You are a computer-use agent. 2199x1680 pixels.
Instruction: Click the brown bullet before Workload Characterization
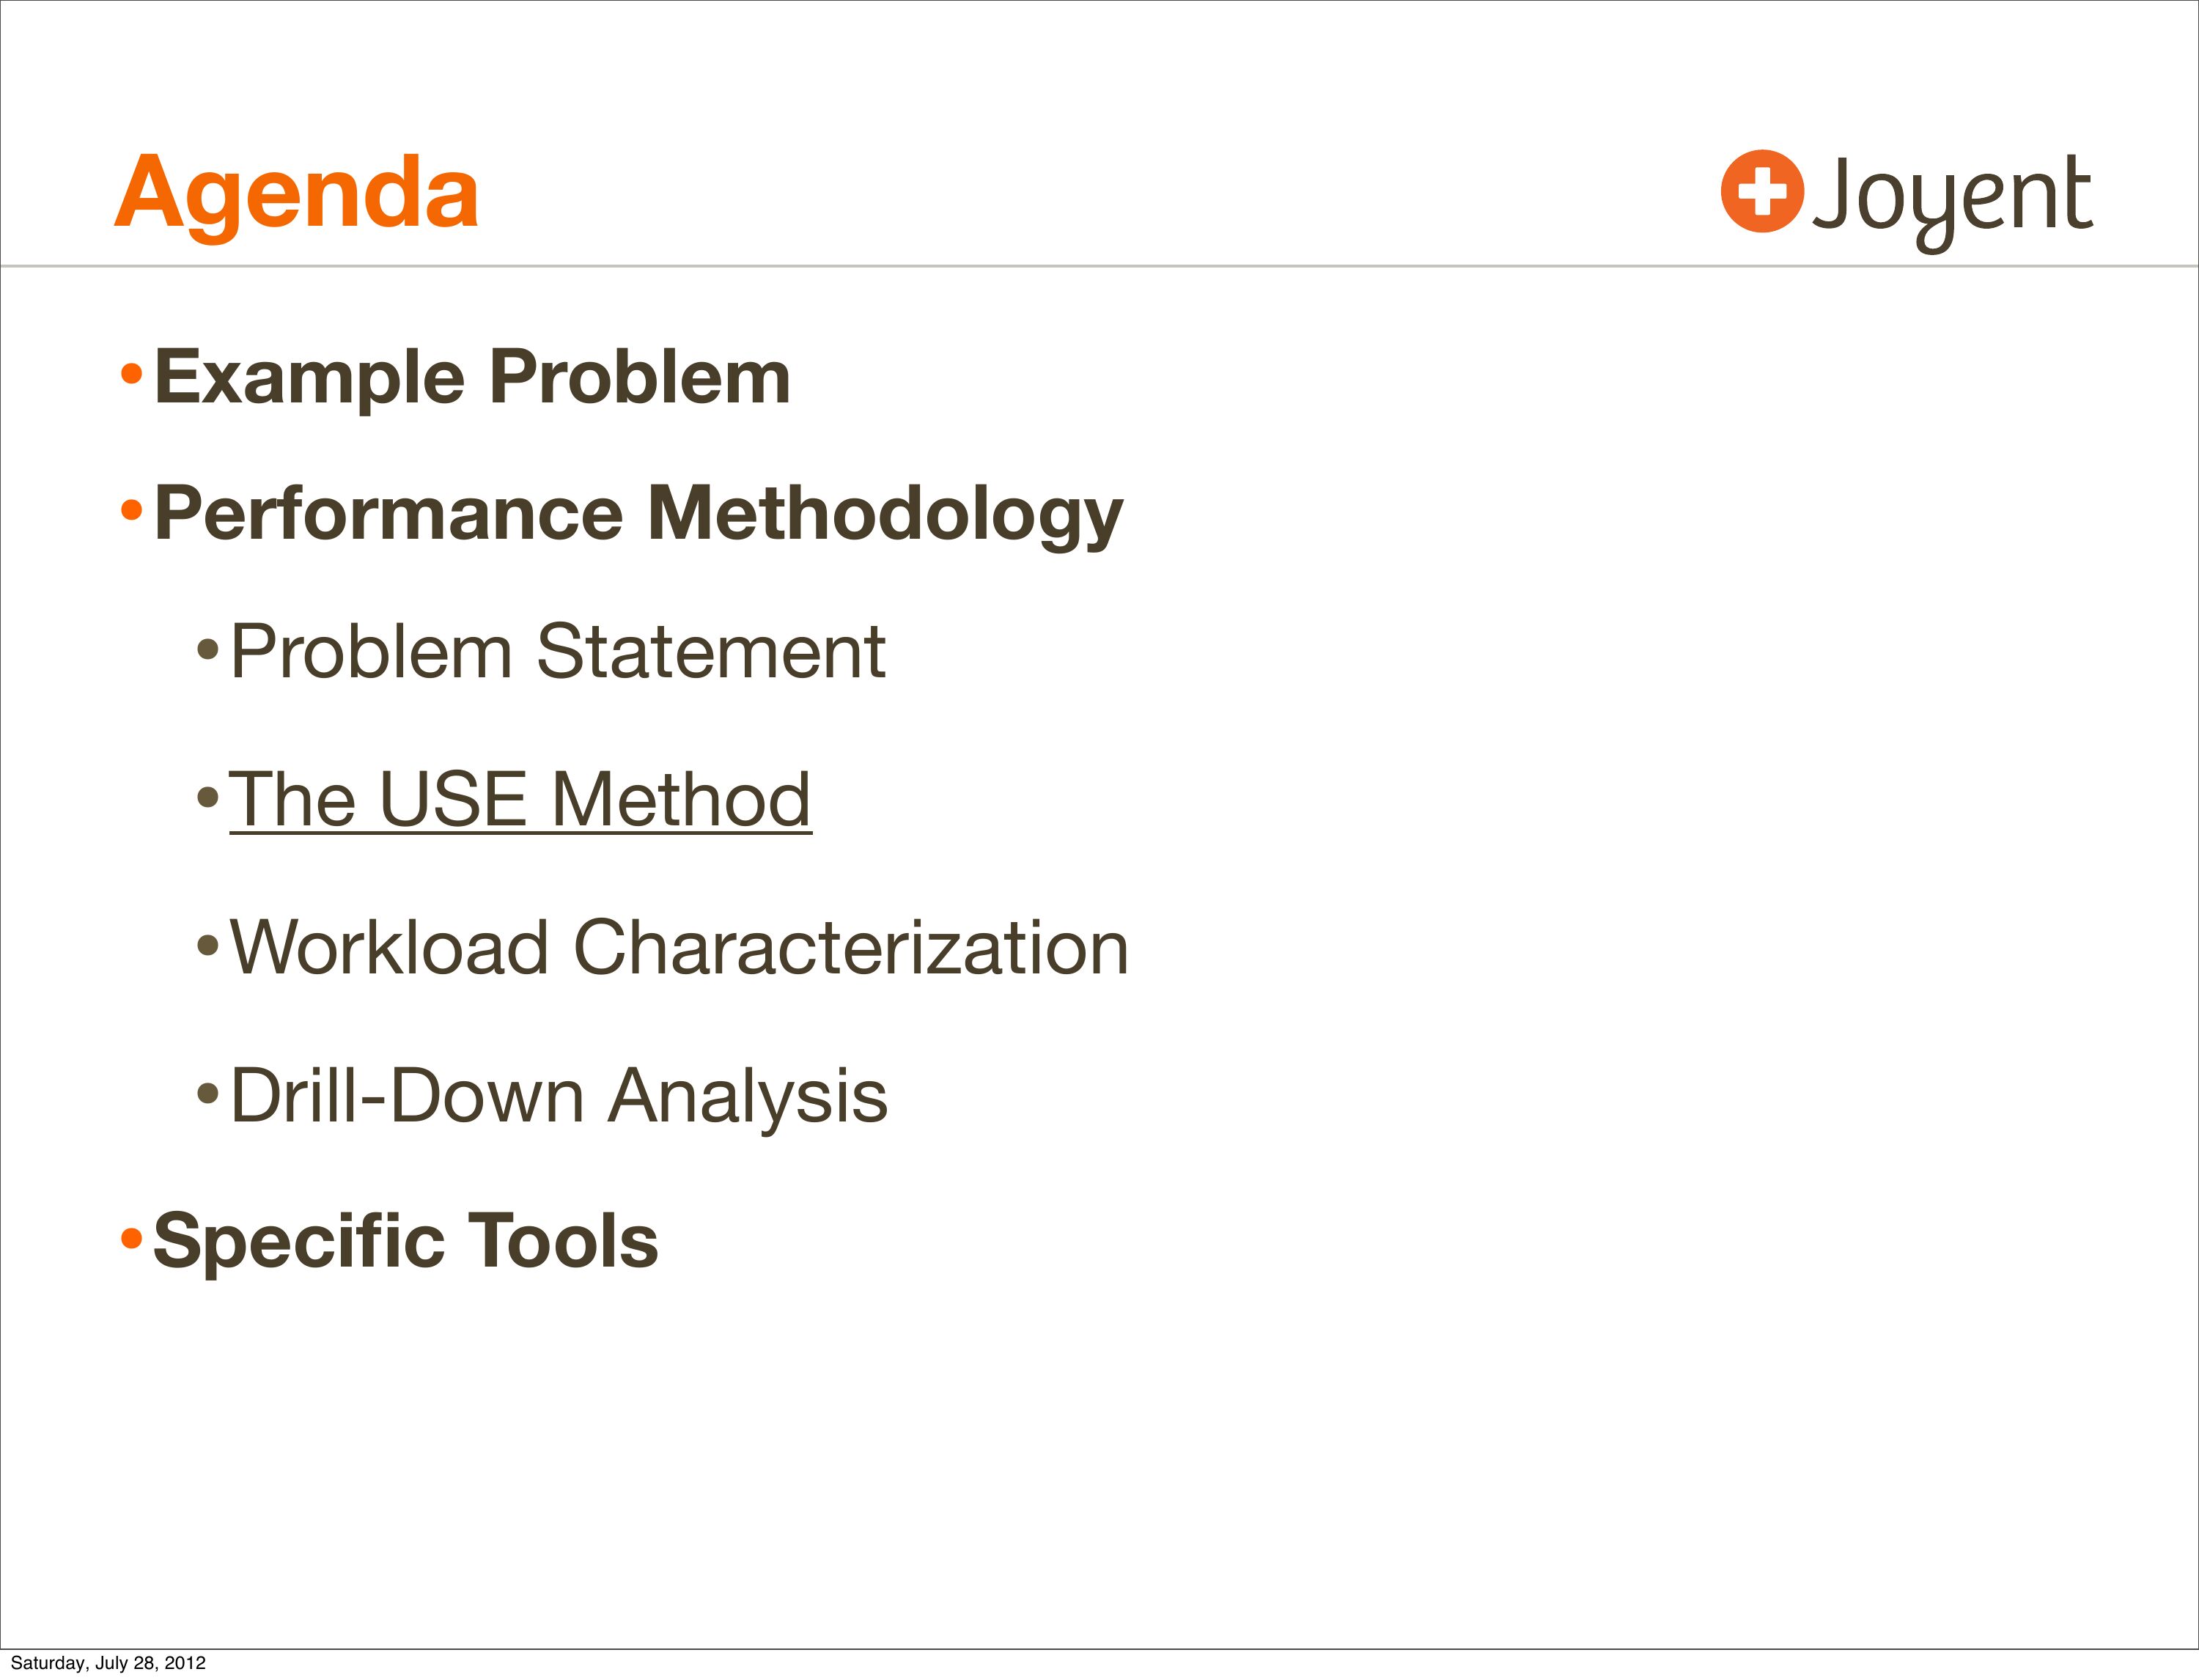[207, 944]
